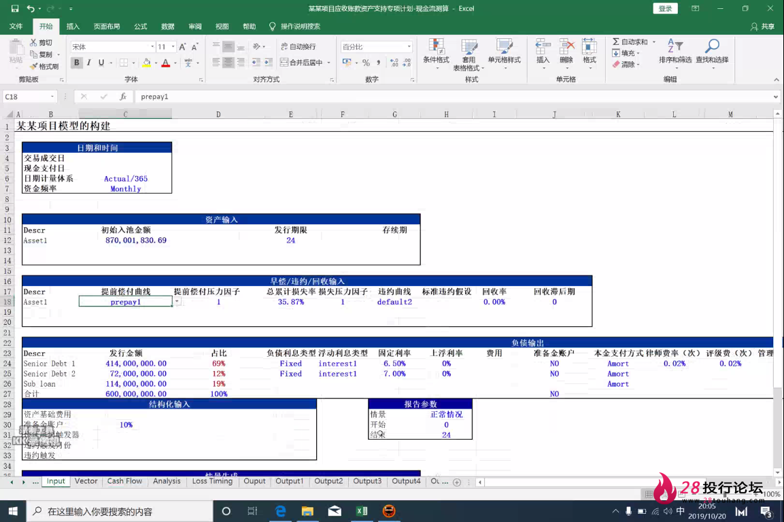The image size is (784, 522).
Task: Apply comma thousands separator style
Action: pyautogui.click(x=379, y=63)
